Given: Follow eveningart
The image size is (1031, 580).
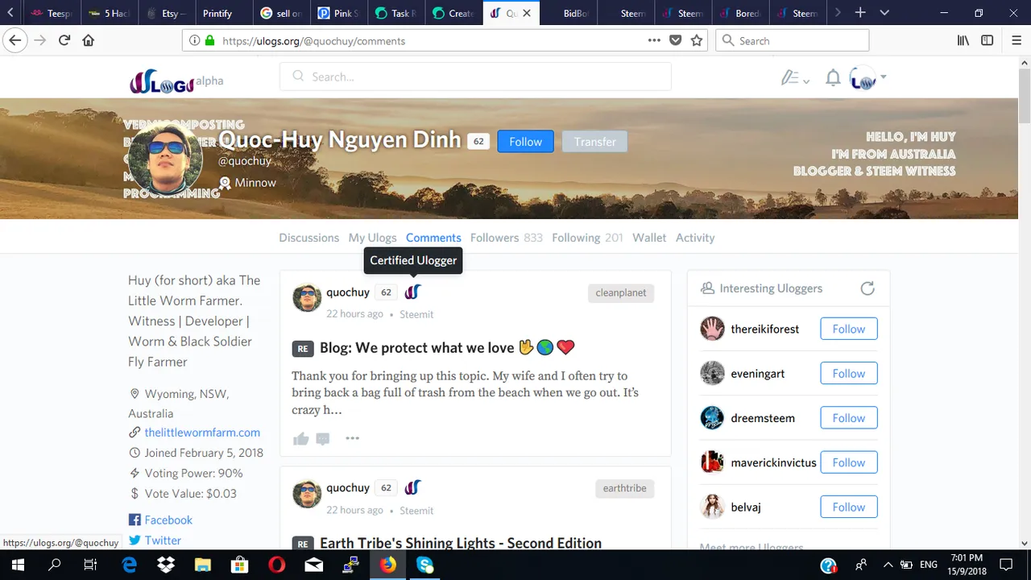Looking at the screenshot, I should 849,374.
